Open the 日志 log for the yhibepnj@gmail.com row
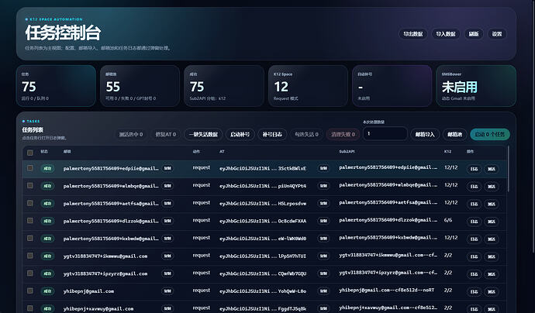The height and width of the screenshot is (313, 535). (x=474, y=292)
